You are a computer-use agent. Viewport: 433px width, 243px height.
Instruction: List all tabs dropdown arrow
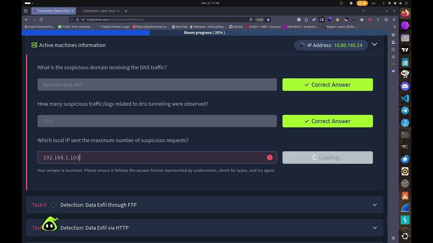coord(363,11)
